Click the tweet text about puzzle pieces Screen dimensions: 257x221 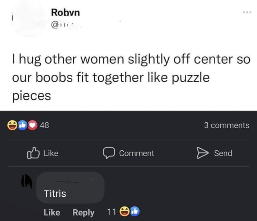[x=130, y=77]
